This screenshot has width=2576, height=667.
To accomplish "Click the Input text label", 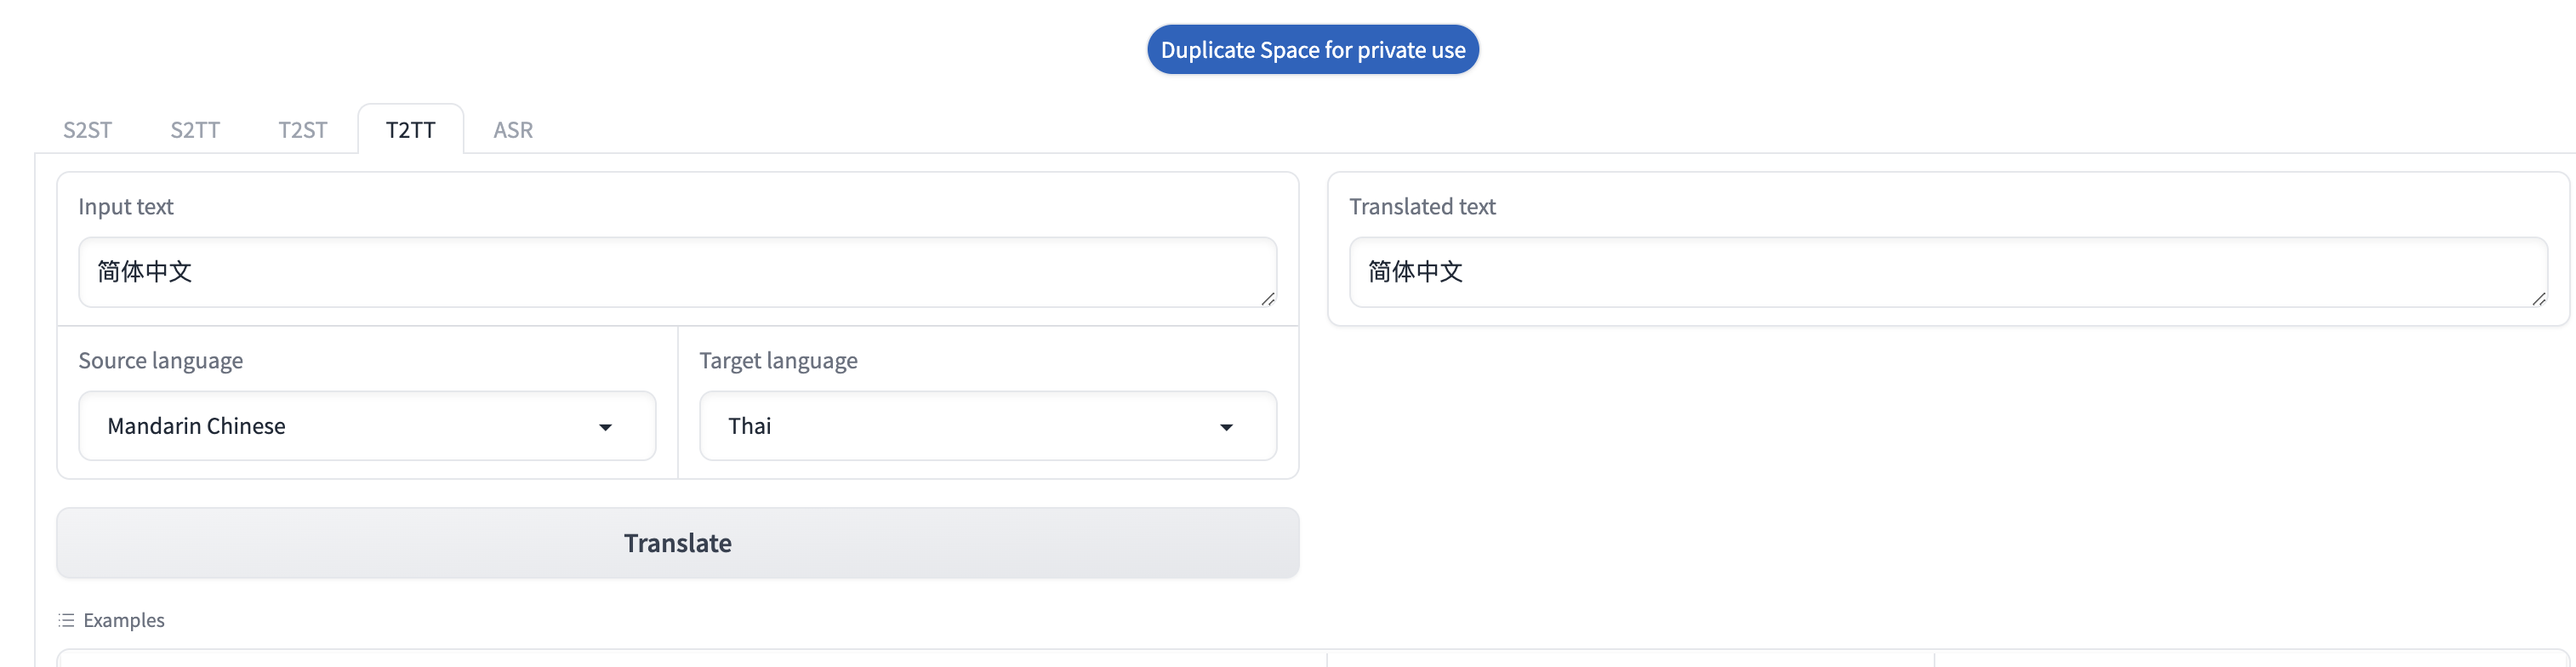I will (x=126, y=206).
